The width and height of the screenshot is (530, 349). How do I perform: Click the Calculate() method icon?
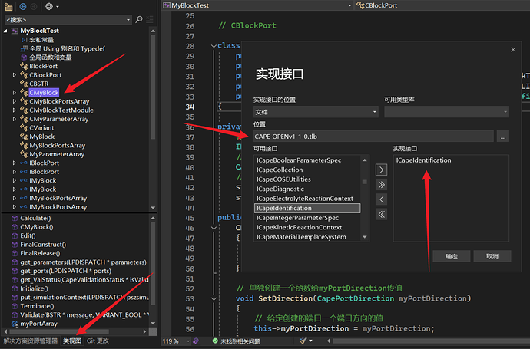coord(15,218)
